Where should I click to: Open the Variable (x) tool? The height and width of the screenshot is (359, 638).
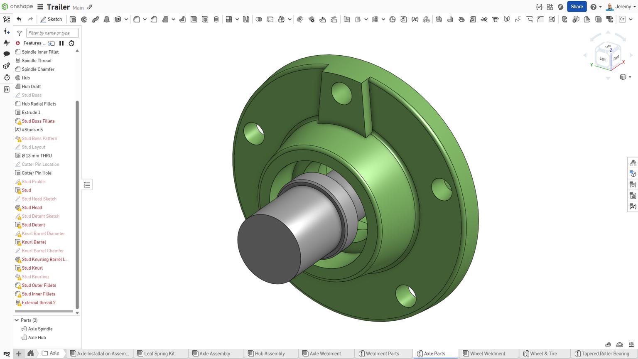click(415, 19)
